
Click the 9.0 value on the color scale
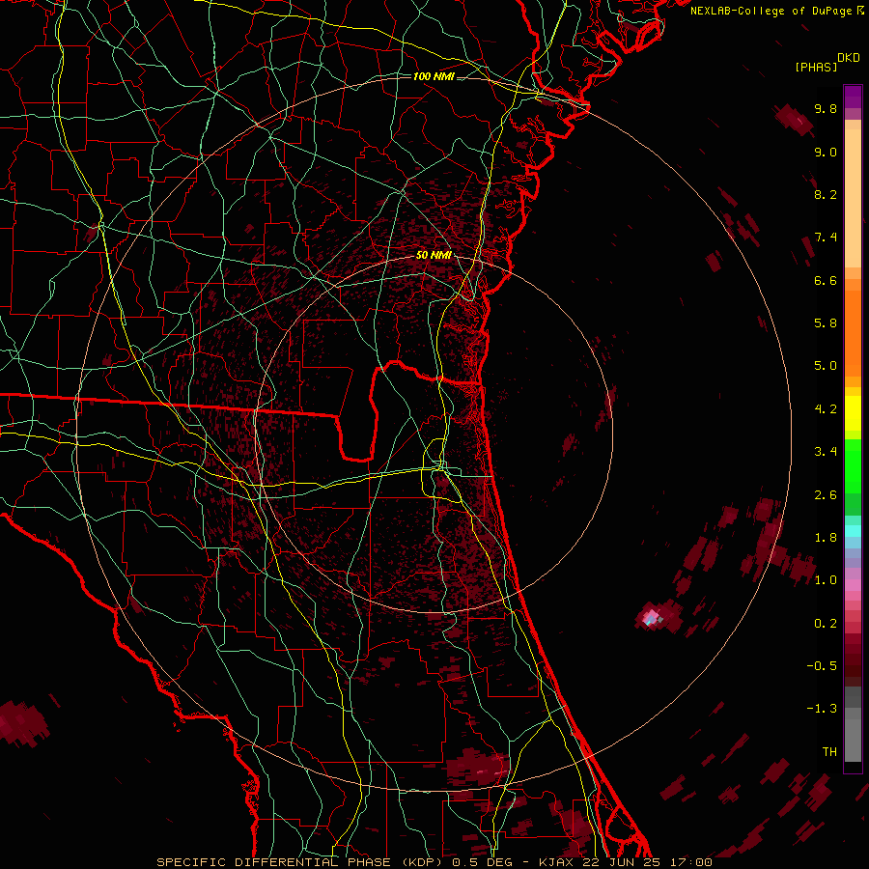826,152
